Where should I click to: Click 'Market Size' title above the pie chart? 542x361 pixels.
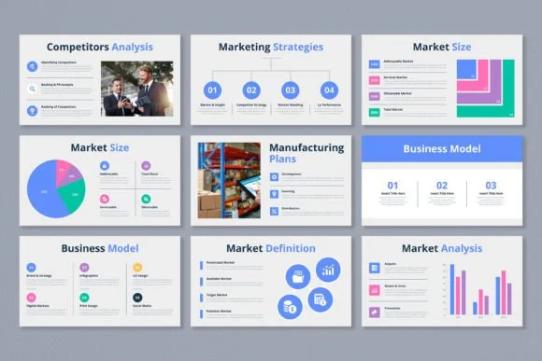tap(100, 147)
